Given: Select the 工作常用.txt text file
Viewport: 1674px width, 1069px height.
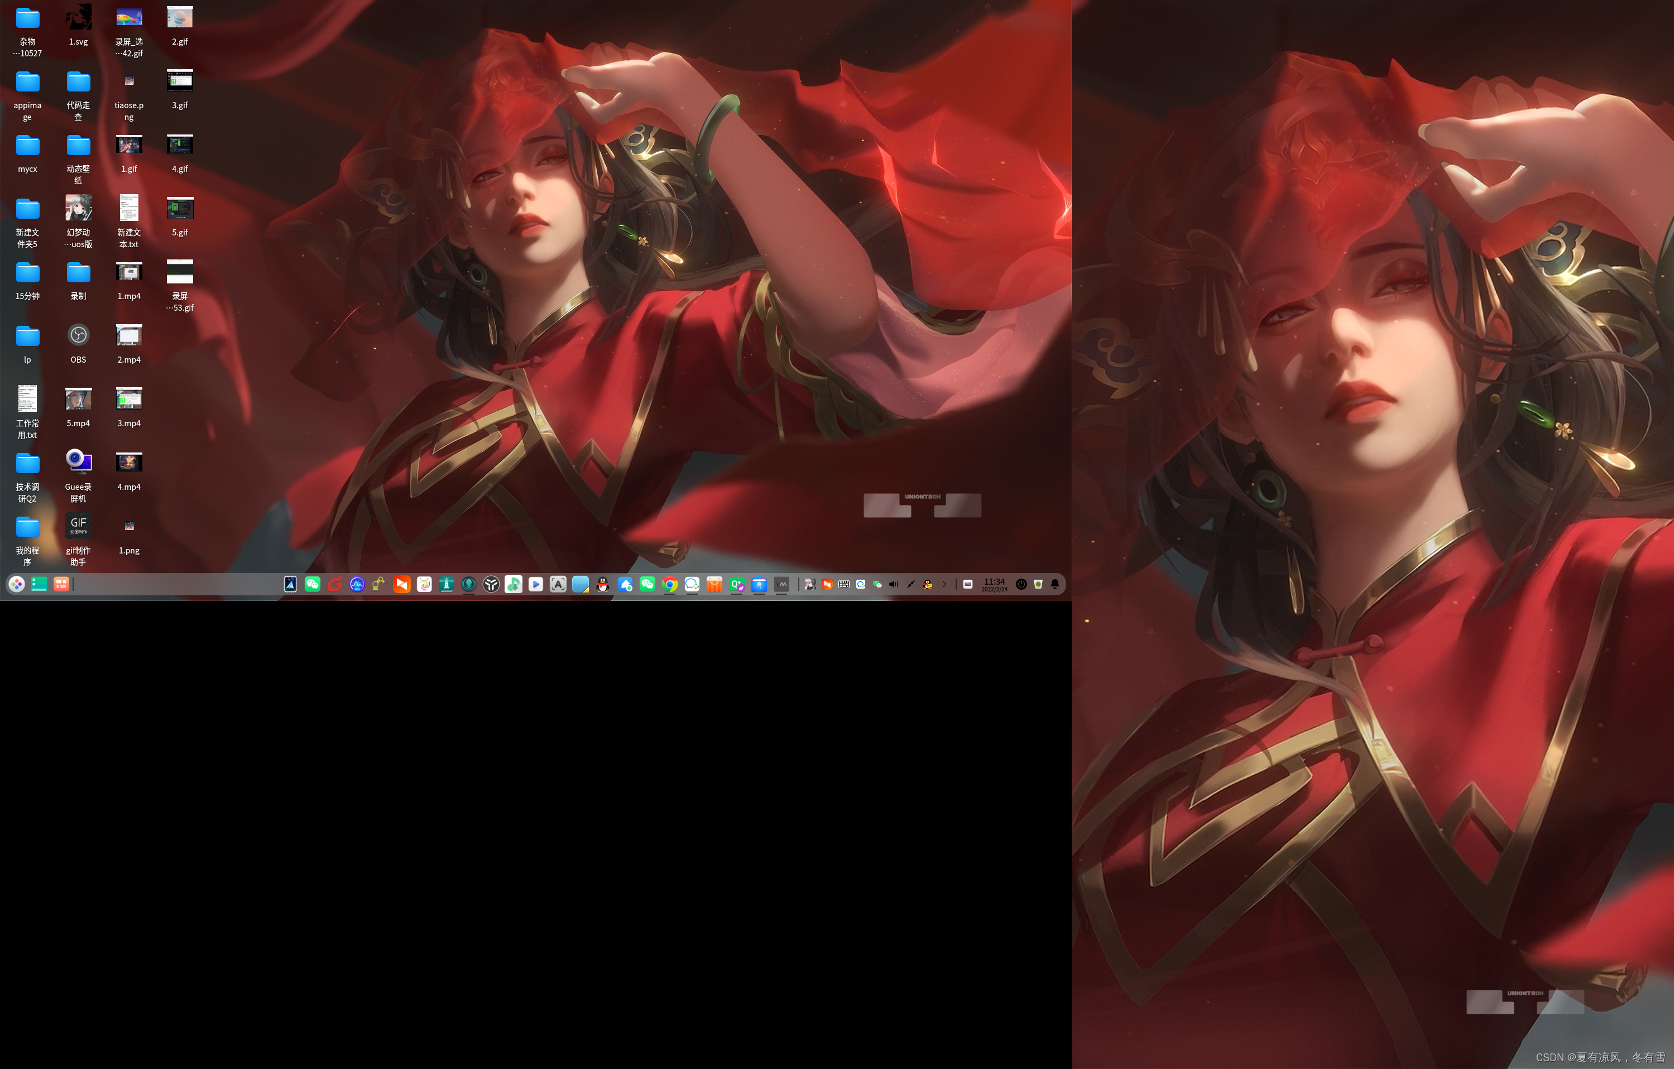Looking at the screenshot, I should coord(27,399).
